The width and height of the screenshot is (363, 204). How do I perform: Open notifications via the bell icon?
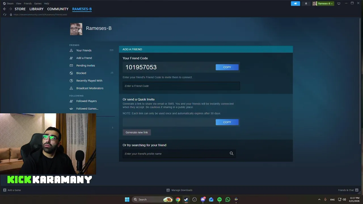306,3
